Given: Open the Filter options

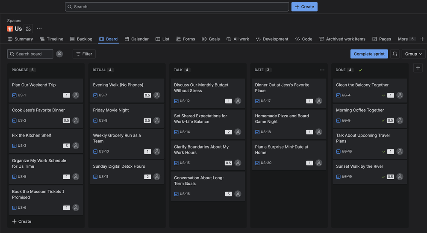Looking at the screenshot, I should (x=84, y=54).
